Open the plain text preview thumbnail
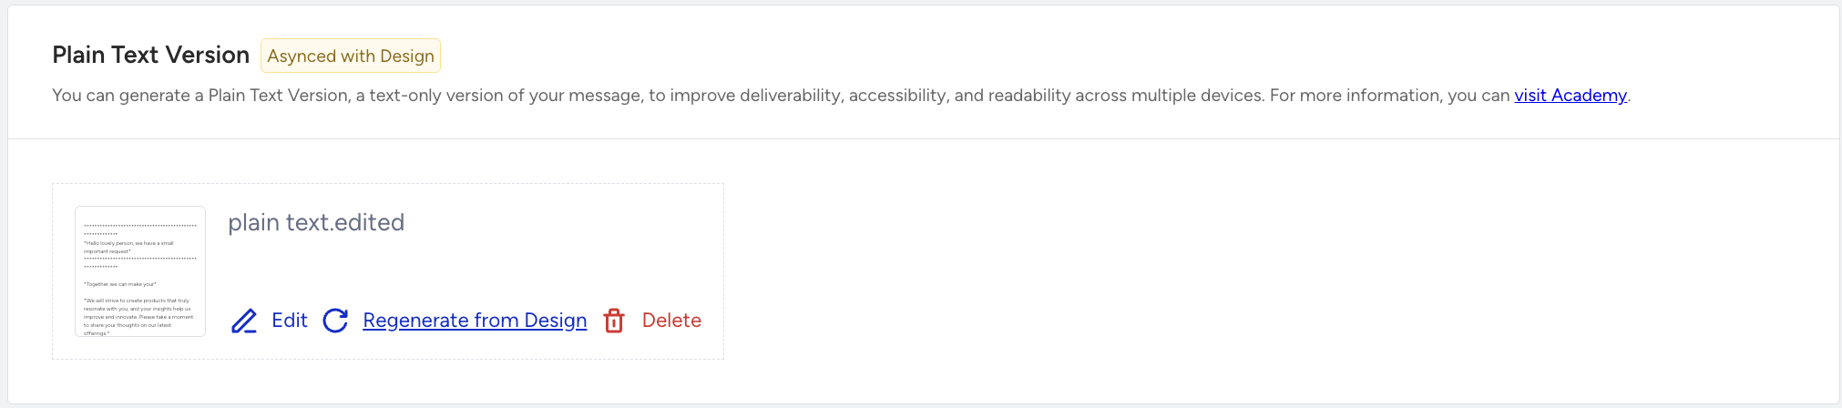The height and width of the screenshot is (408, 1842). point(140,271)
